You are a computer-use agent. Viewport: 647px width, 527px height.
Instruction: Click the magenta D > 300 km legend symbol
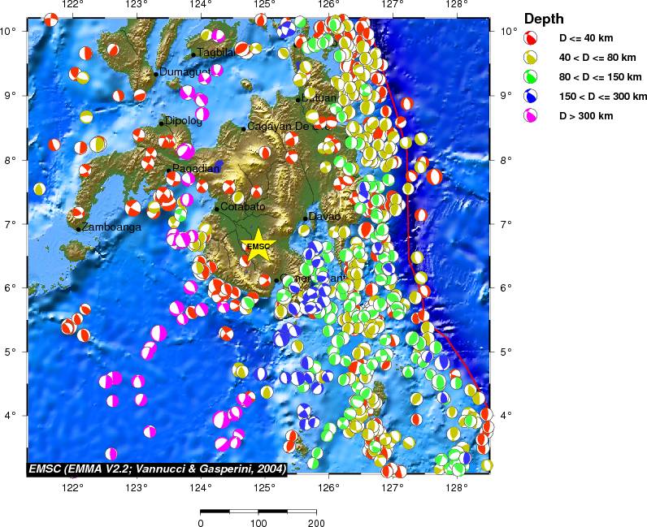click(x=530, y=116)
